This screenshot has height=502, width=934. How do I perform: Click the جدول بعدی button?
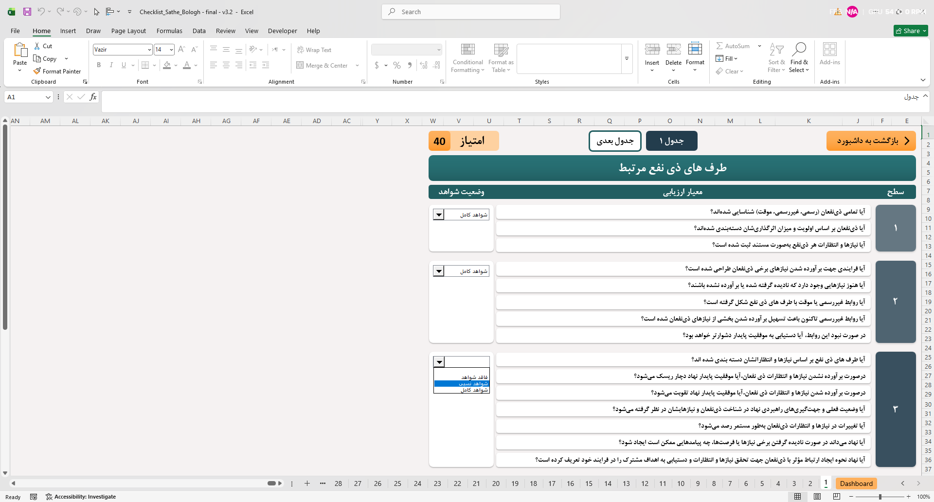click(x=615, y=141)
